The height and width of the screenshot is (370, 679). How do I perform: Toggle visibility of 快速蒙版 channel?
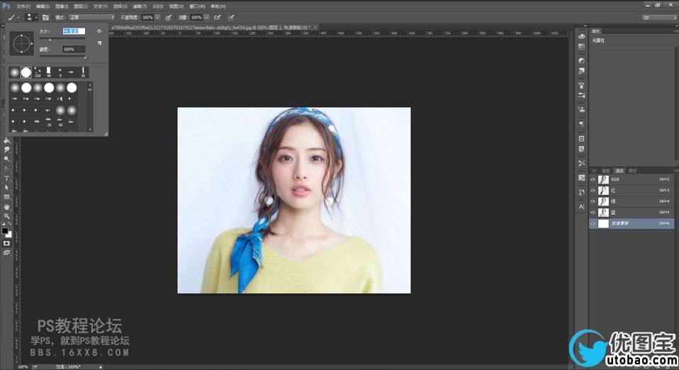click(x=593, y=223)
